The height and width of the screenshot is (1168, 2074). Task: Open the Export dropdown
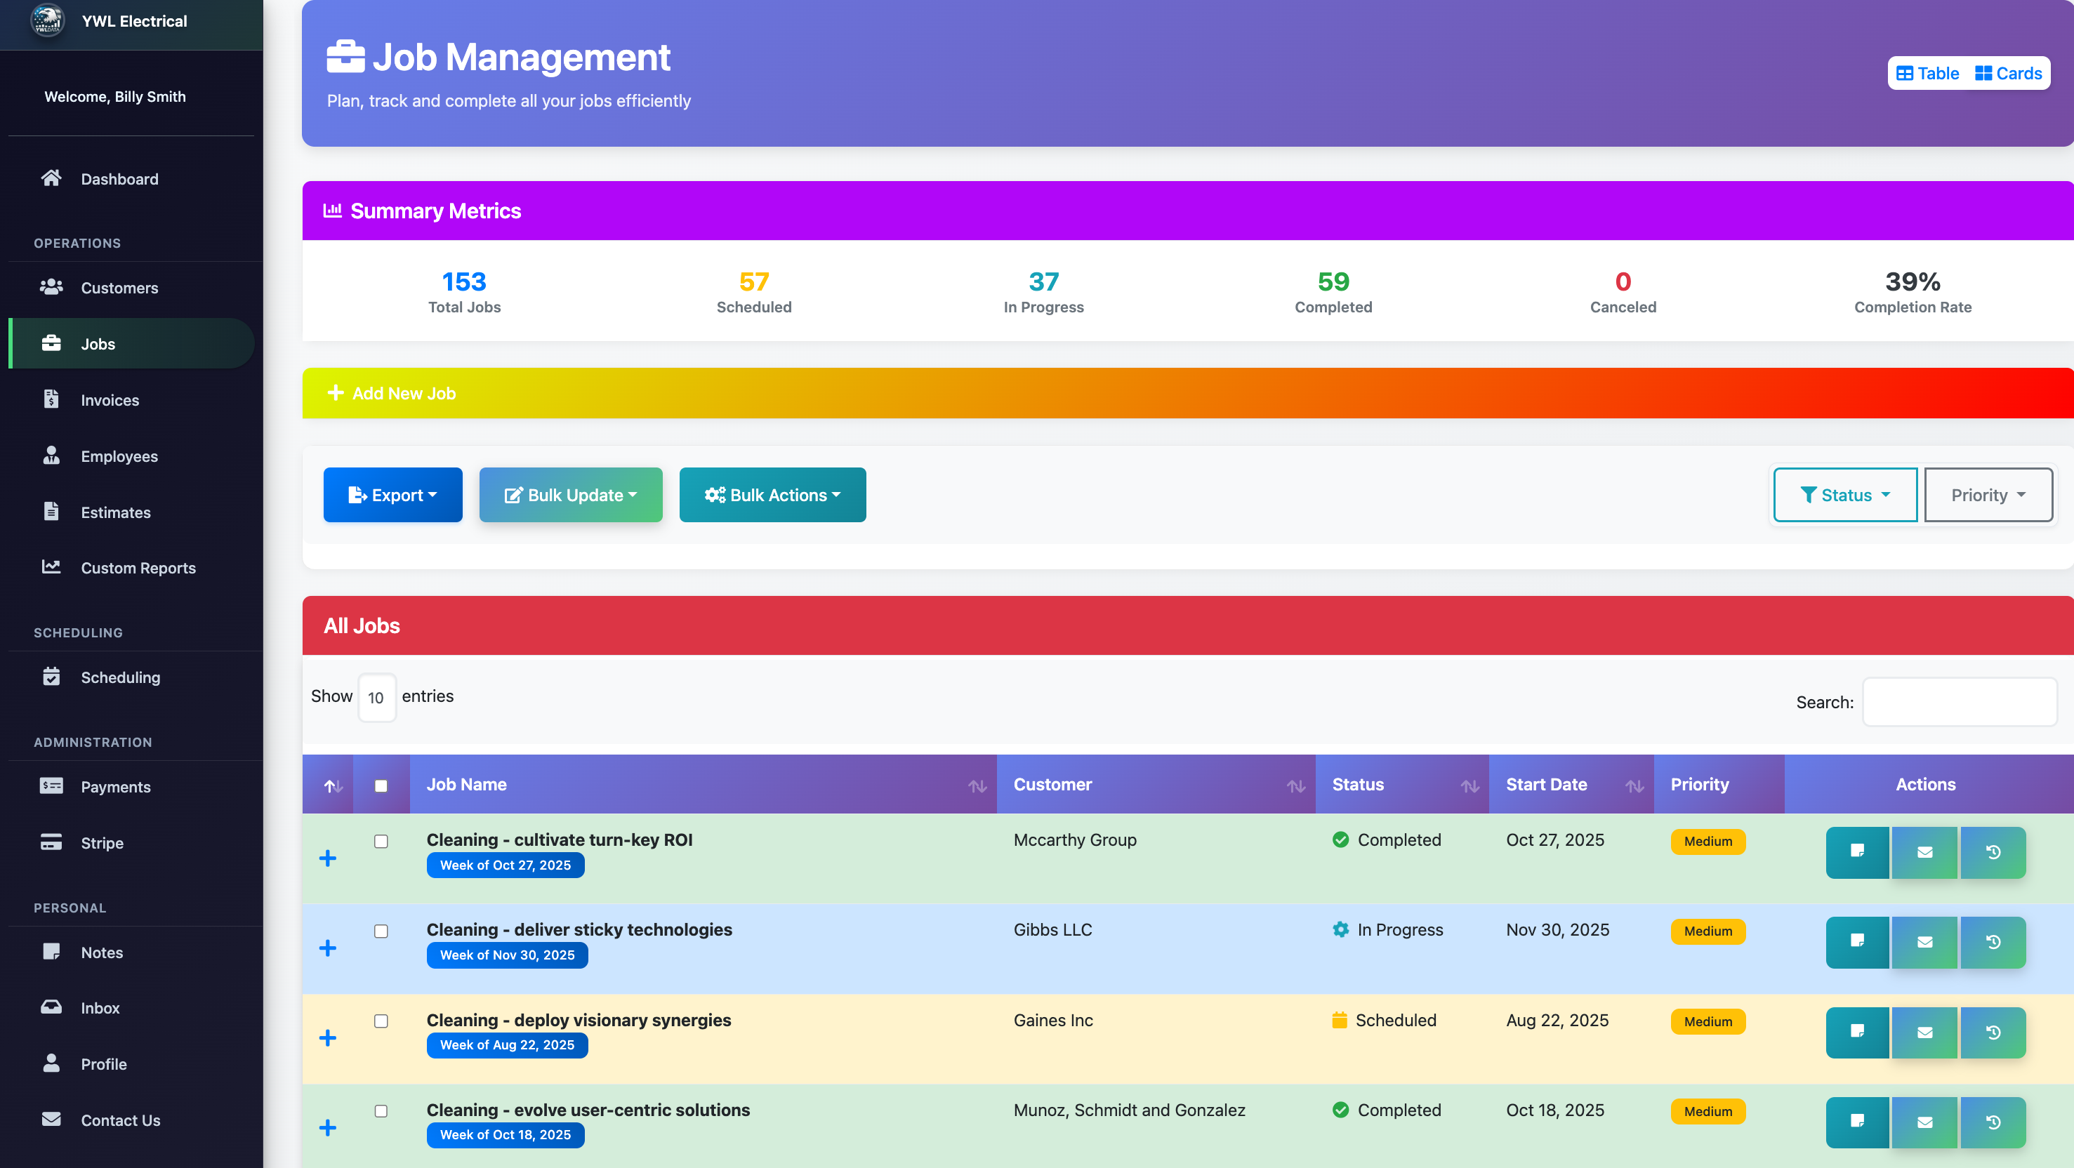click(x=392, y=494)
